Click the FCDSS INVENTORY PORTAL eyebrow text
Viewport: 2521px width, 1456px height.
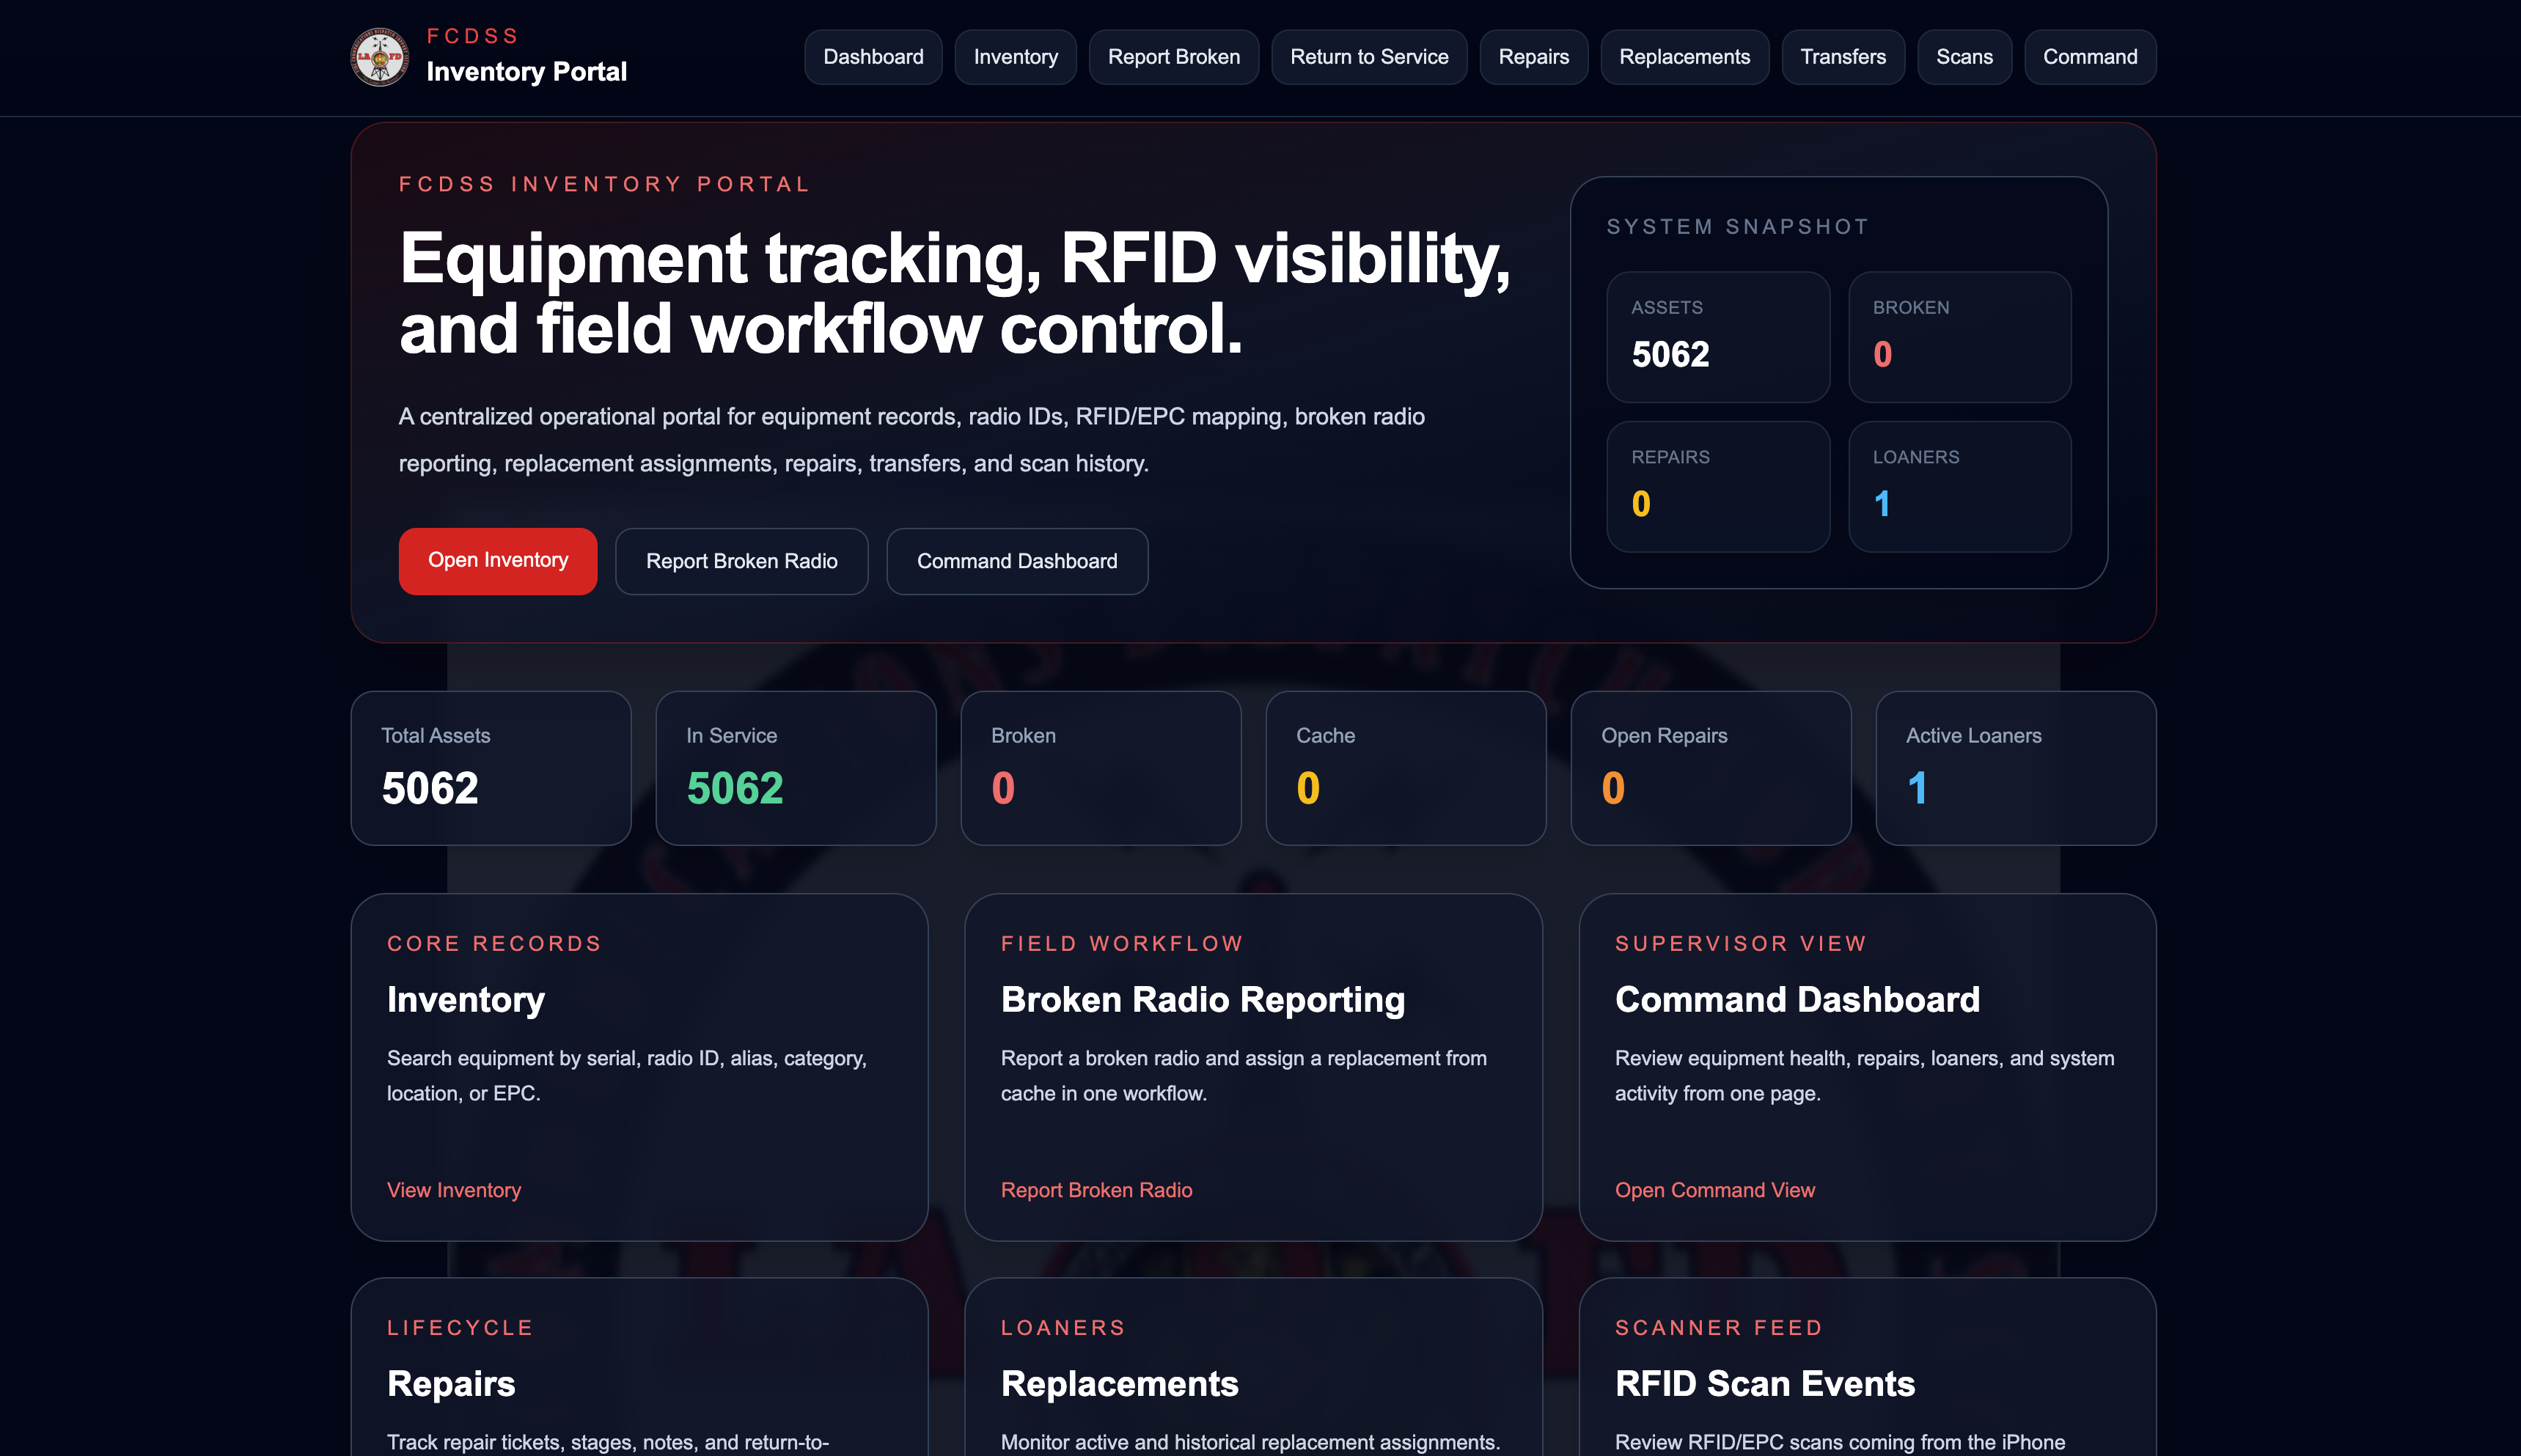coord(604,184)
